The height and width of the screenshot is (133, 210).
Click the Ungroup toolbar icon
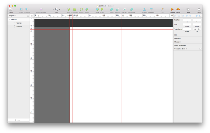click(27, 9)
